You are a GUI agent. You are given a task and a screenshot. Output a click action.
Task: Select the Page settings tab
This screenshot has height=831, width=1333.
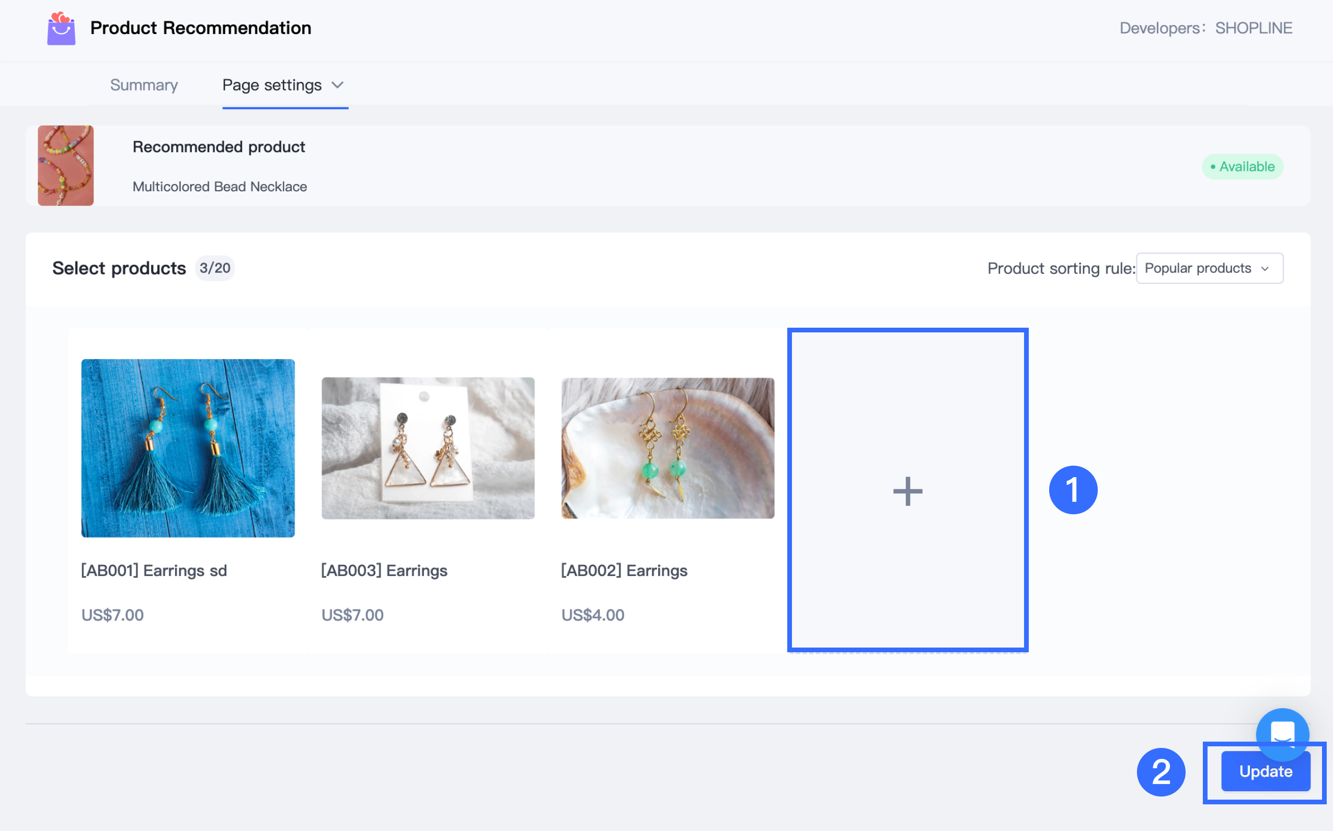point(271,85)
